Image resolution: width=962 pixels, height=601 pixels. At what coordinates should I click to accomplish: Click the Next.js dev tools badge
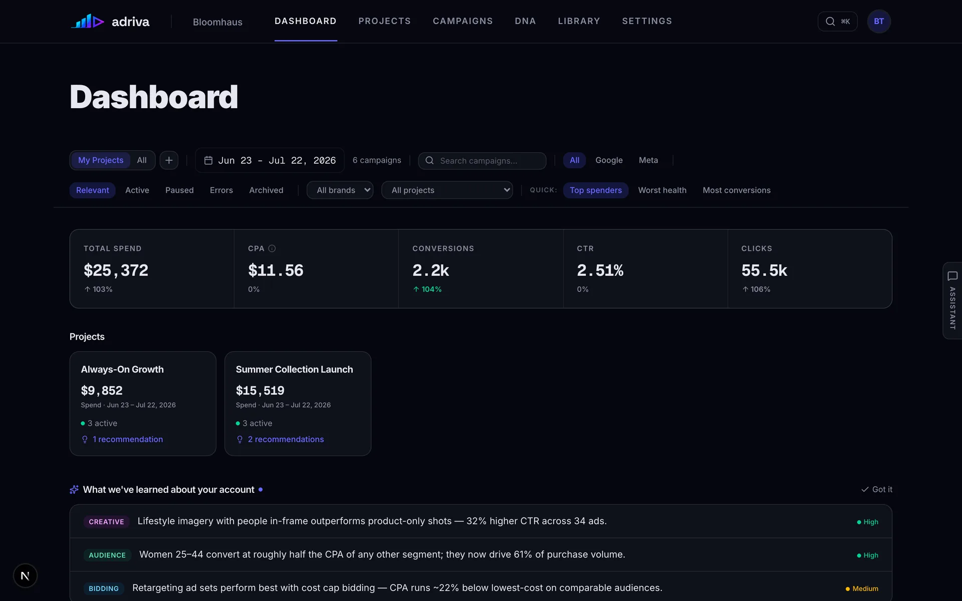point(25,576)
